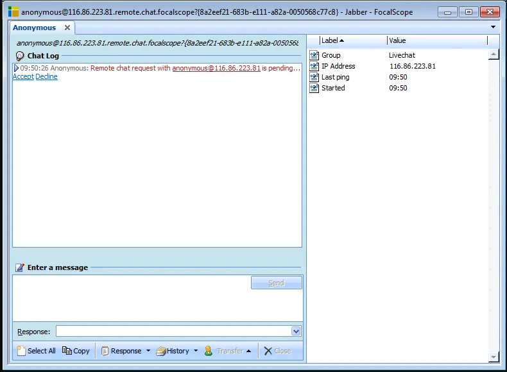This screenshot has height=372, width=507.
Task: Click the properties scrollbar up arrow
Action: (x=494, y=55)
